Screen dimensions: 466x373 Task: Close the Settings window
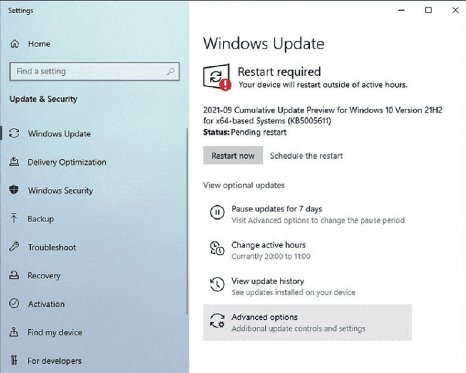pos(455,10)
